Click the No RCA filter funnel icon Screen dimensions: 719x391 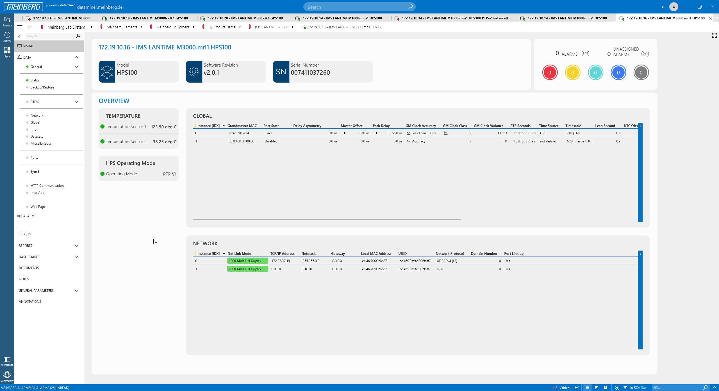[x=625, y=388]
